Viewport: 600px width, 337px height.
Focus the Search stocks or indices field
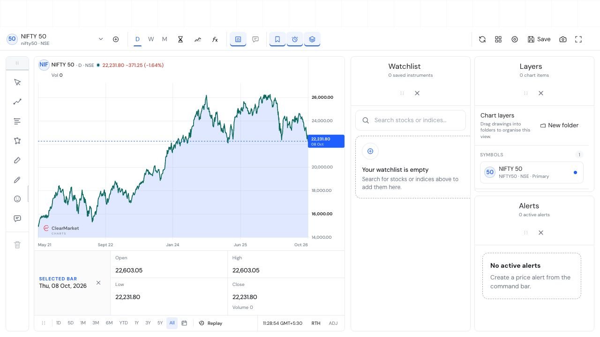click(x=411, y=120)
